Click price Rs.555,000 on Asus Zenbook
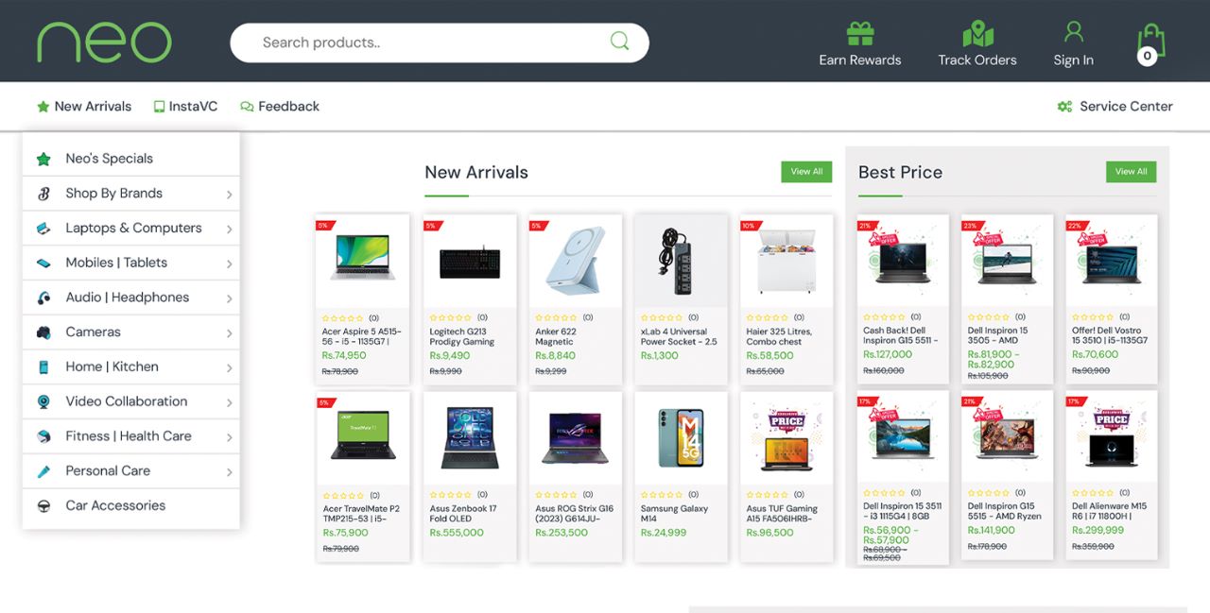The width and height of the screenshot is (1210, 613). point(457,533)
